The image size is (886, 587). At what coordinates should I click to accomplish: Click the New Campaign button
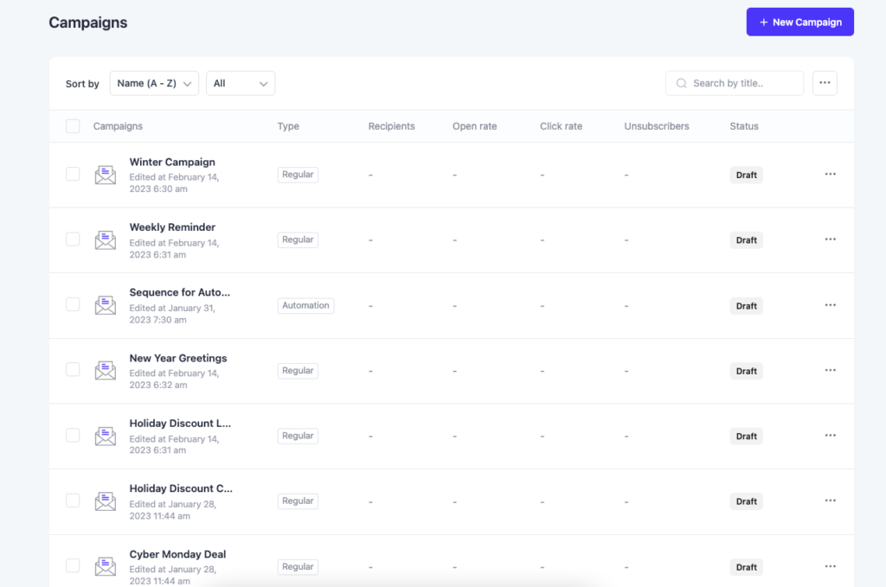pos(799,22)
